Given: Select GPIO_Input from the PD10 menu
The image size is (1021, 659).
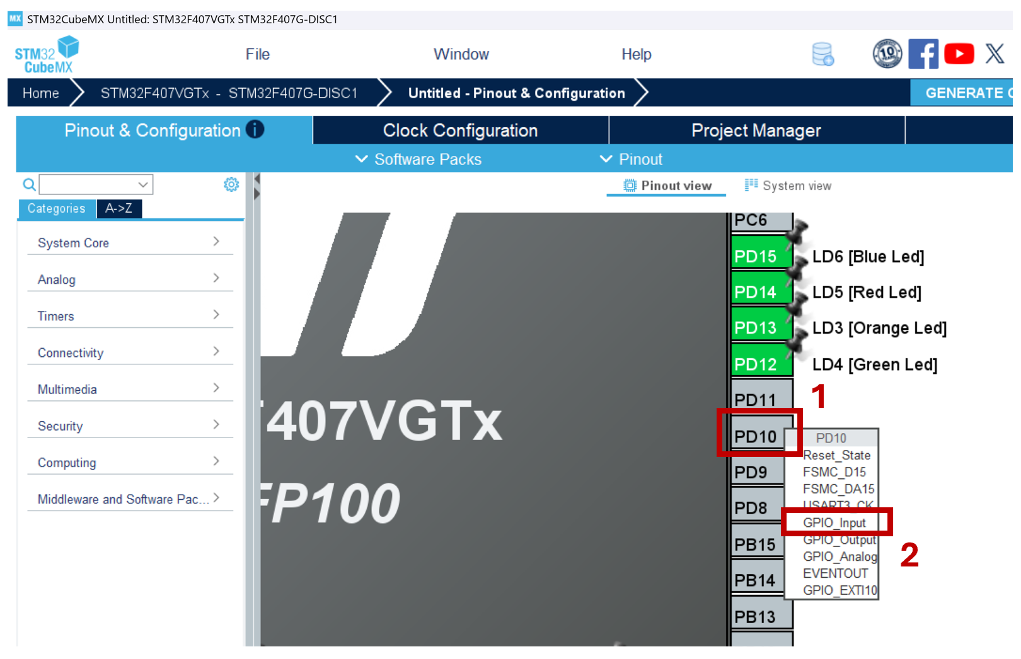Looking at the screenshot, I should tap(834, 523).
